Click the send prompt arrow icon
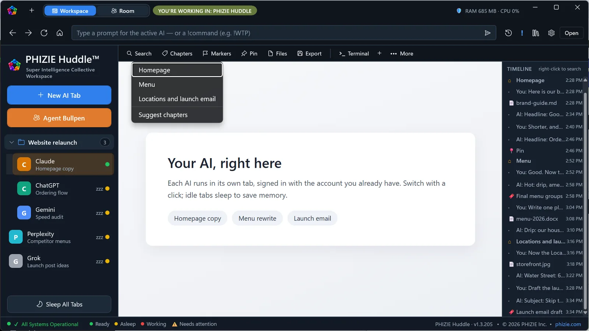589x331 pixels. (487, 33)
